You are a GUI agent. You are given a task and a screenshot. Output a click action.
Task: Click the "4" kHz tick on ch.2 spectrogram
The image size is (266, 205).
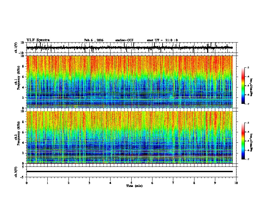point(23,143)
